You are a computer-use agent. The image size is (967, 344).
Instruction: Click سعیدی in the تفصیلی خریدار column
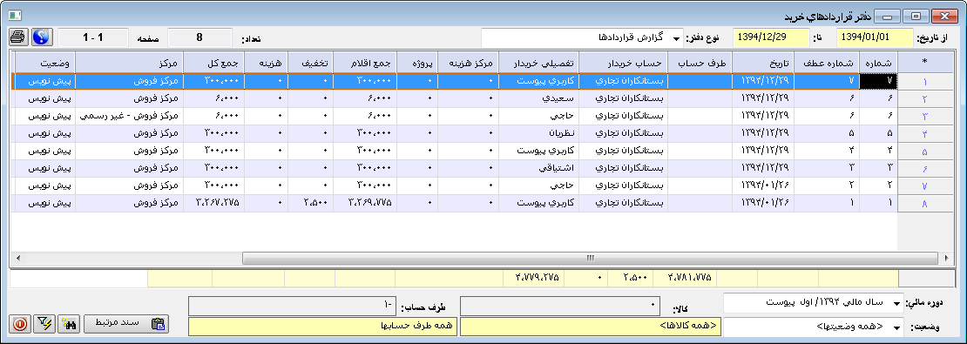click(539, 99)
